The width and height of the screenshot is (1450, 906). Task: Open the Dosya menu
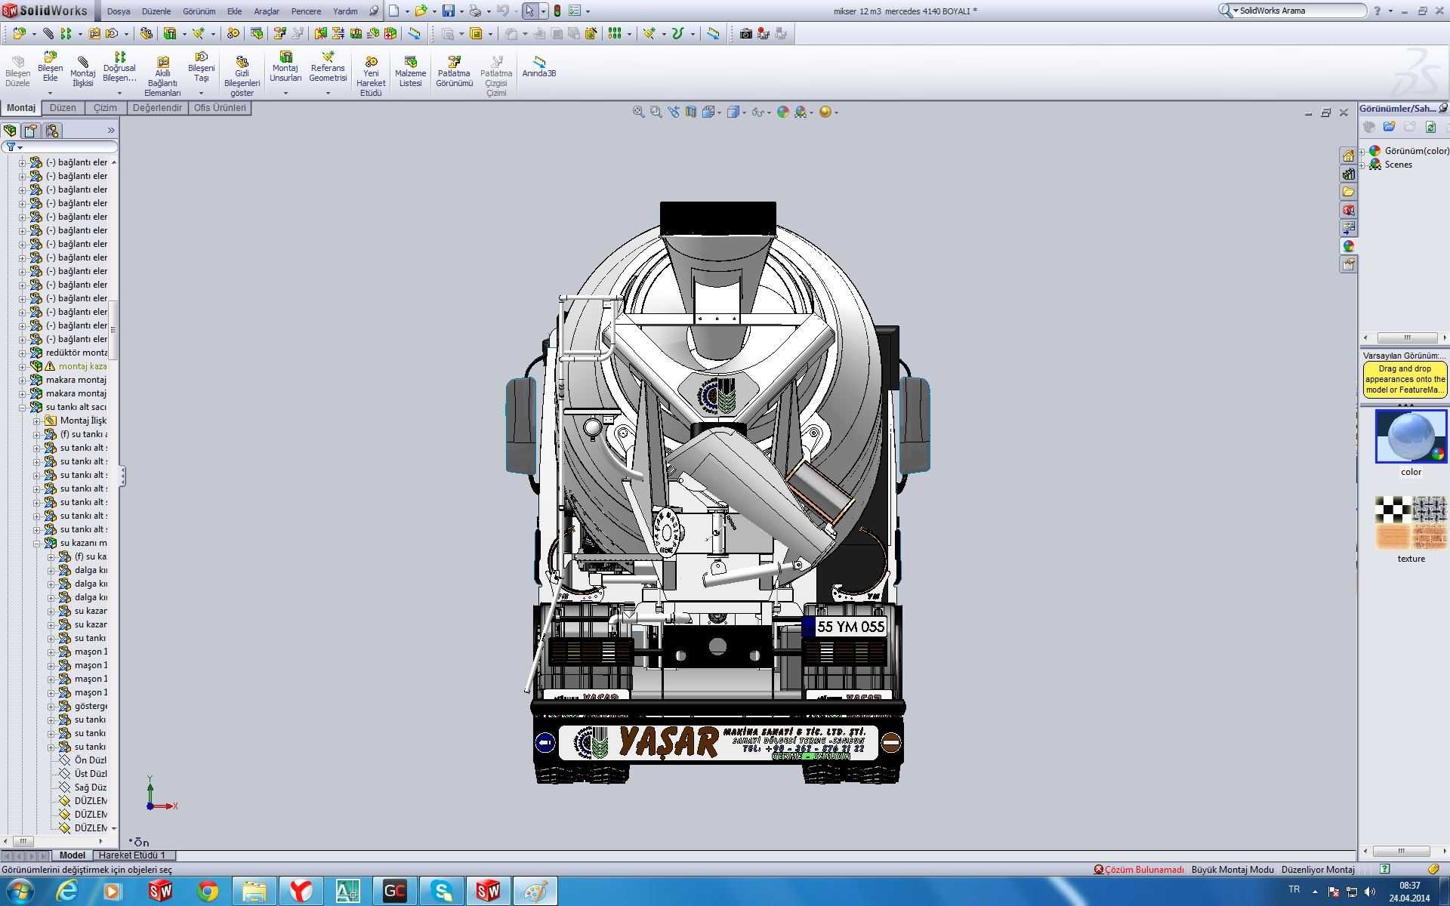tap(119, 11)
